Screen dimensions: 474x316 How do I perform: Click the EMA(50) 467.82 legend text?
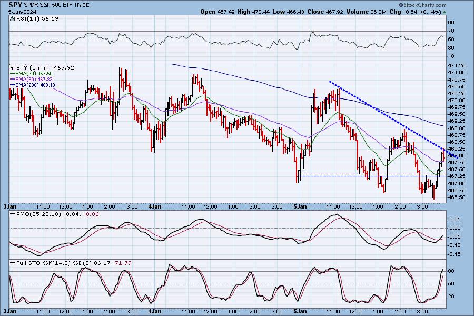point(34,79)
